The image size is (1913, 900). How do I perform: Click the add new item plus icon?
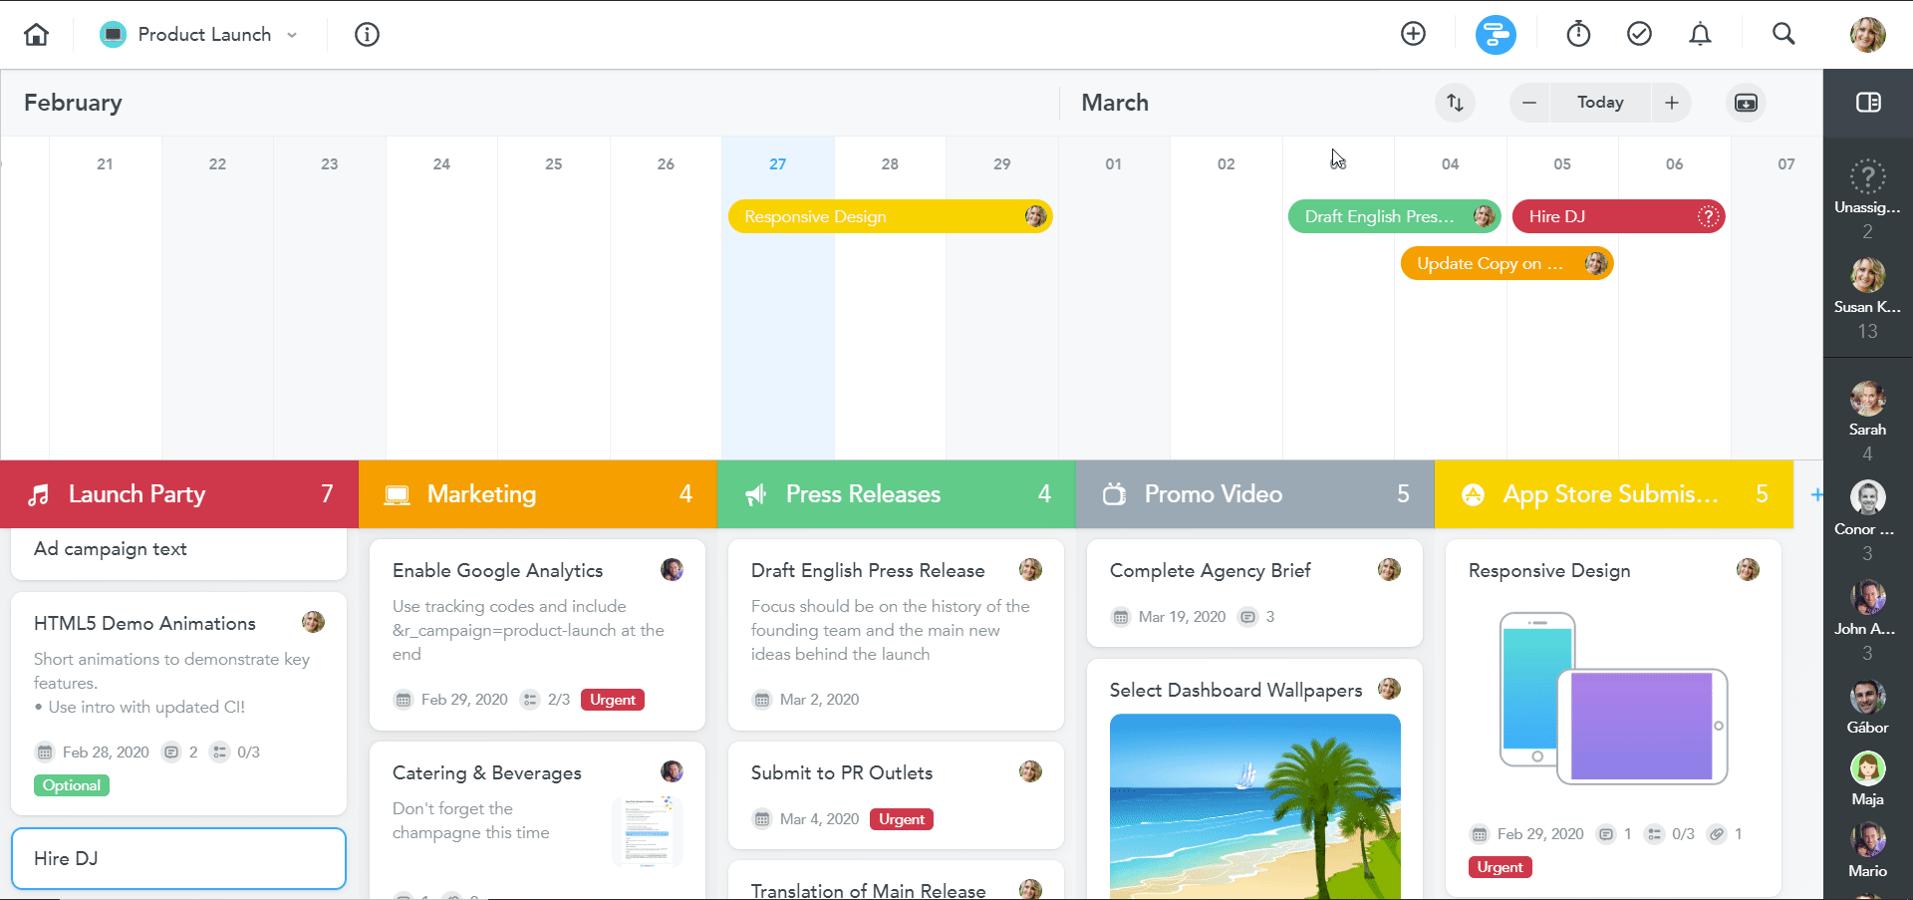(x=1413, y=34)
